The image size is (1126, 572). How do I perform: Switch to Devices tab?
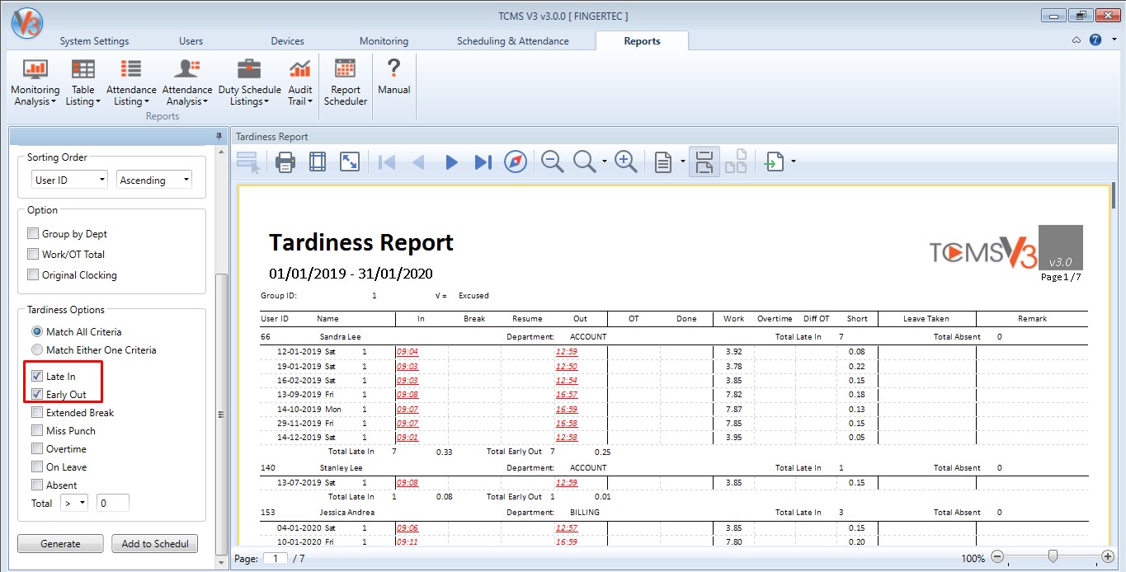click(287, 41)
